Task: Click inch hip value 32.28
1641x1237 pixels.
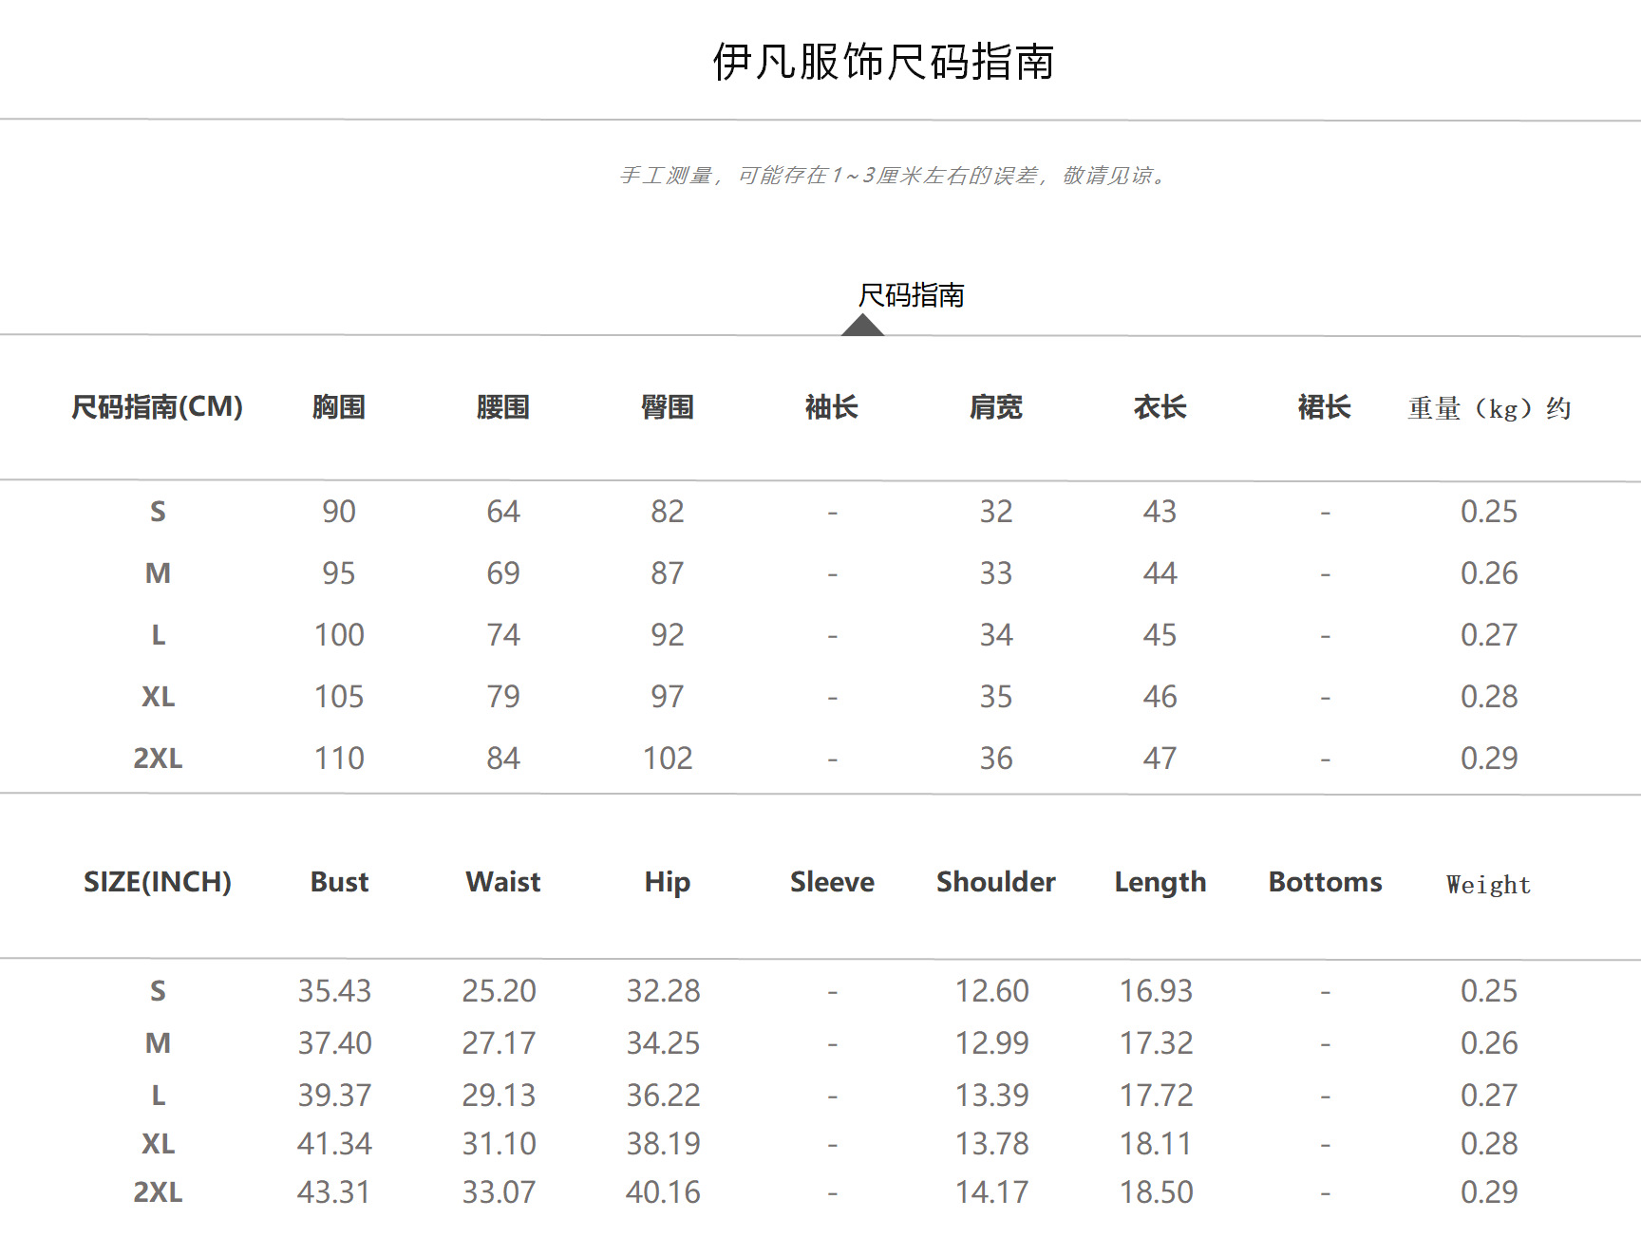Action: coord(663,991)
